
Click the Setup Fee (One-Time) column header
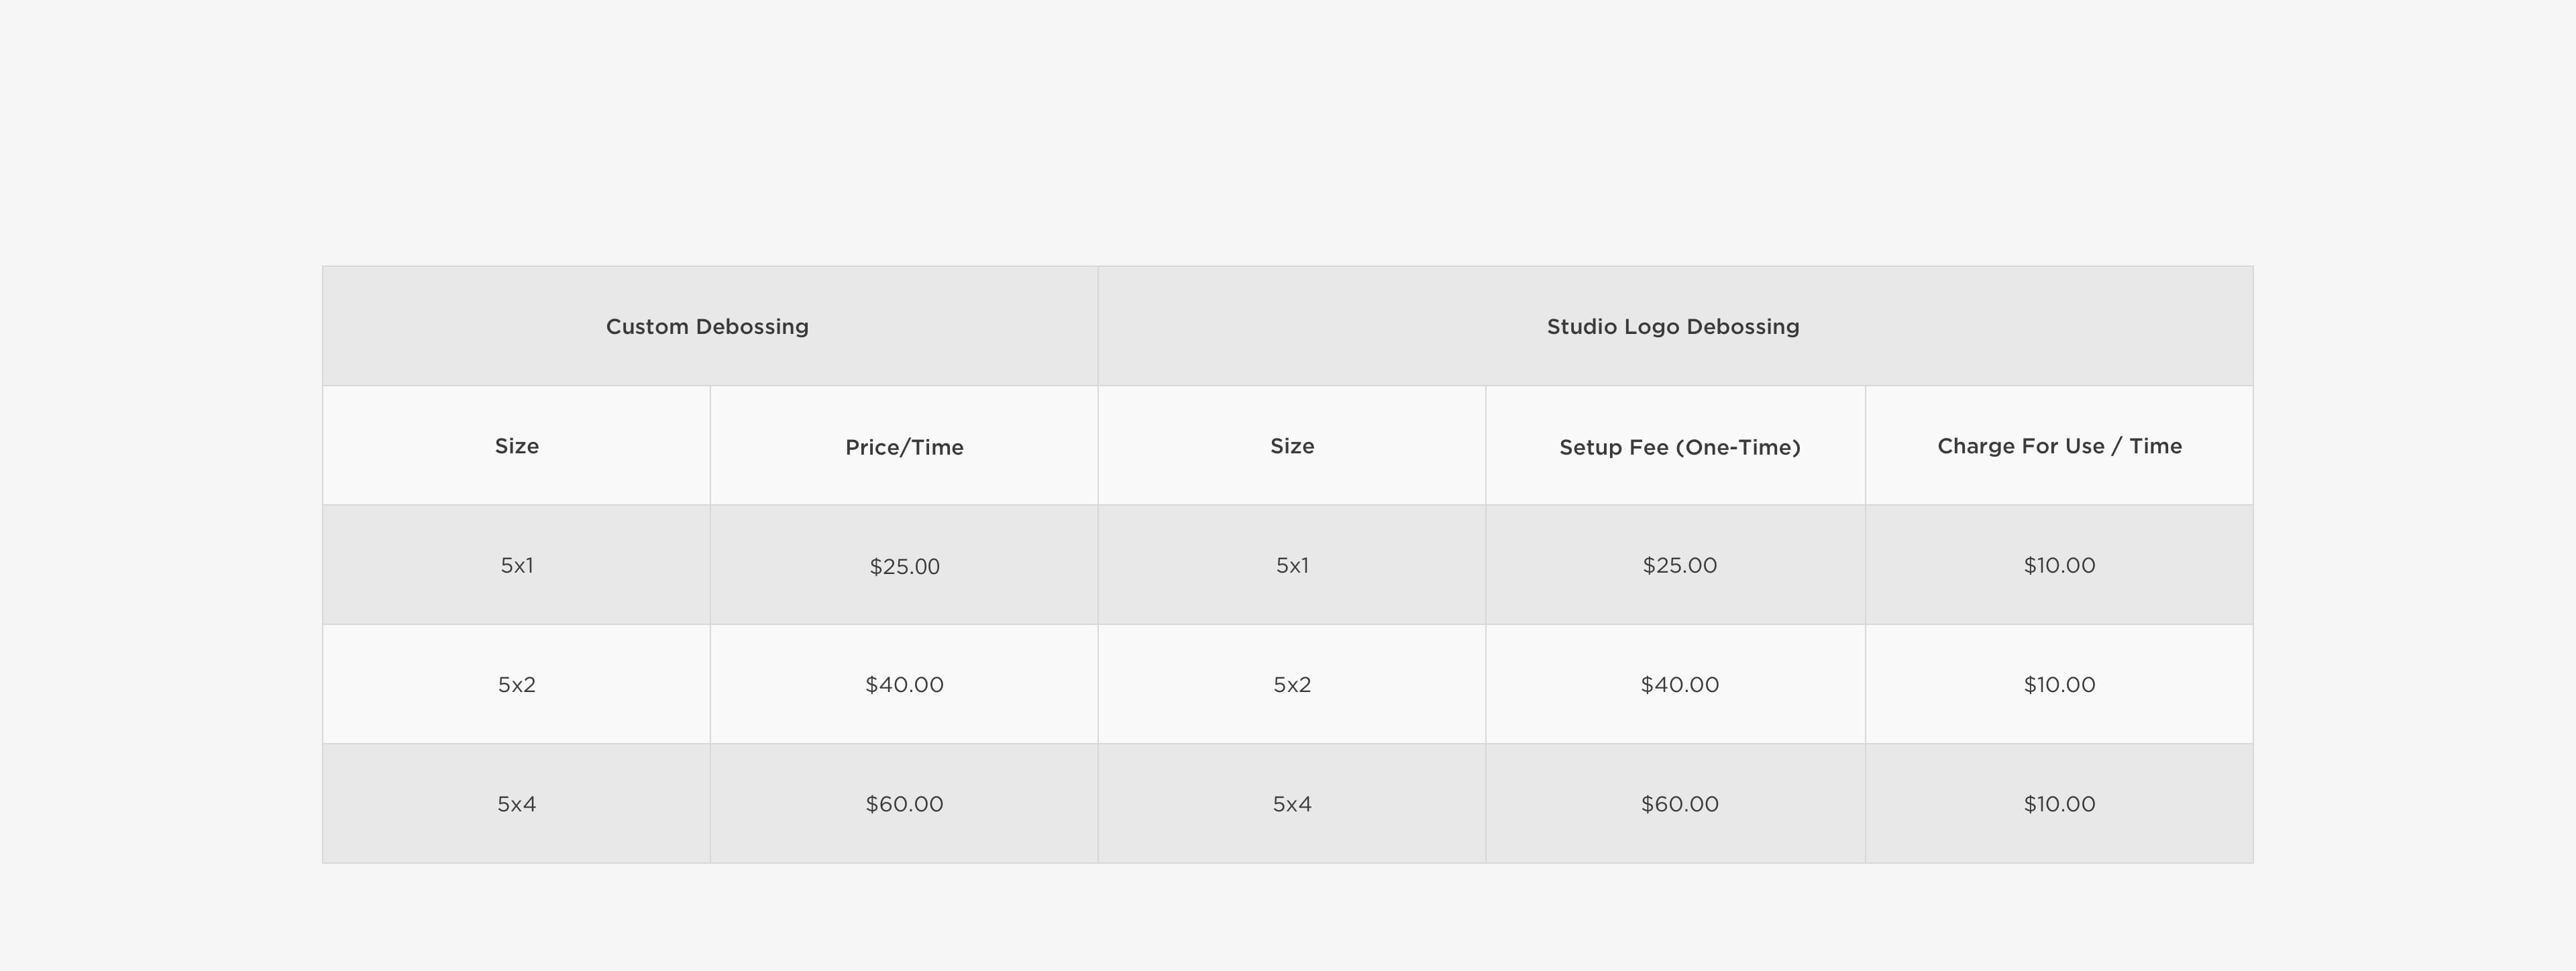click(1676, 446)
